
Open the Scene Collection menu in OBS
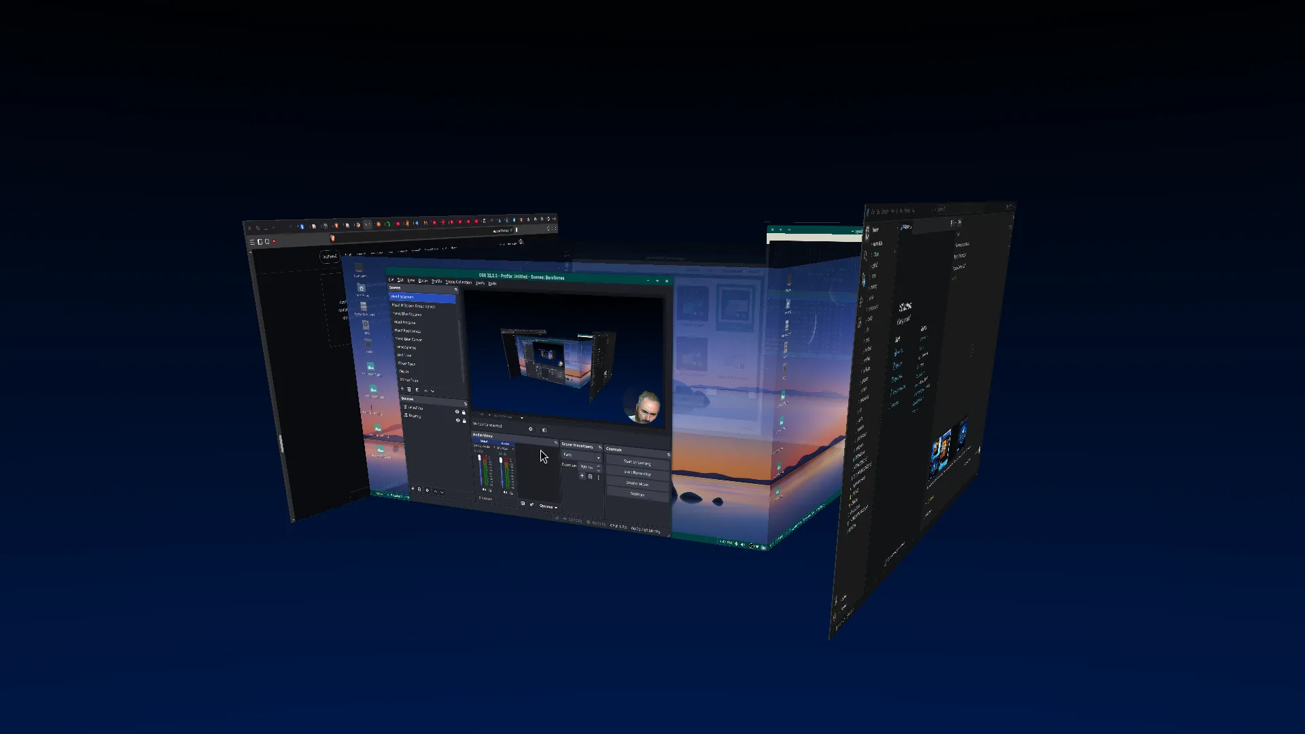(458, 282)
